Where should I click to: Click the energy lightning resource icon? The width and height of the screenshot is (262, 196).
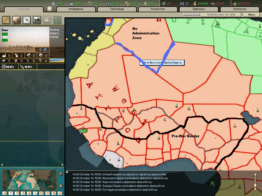pyautogui.click(x=53, y=4)
